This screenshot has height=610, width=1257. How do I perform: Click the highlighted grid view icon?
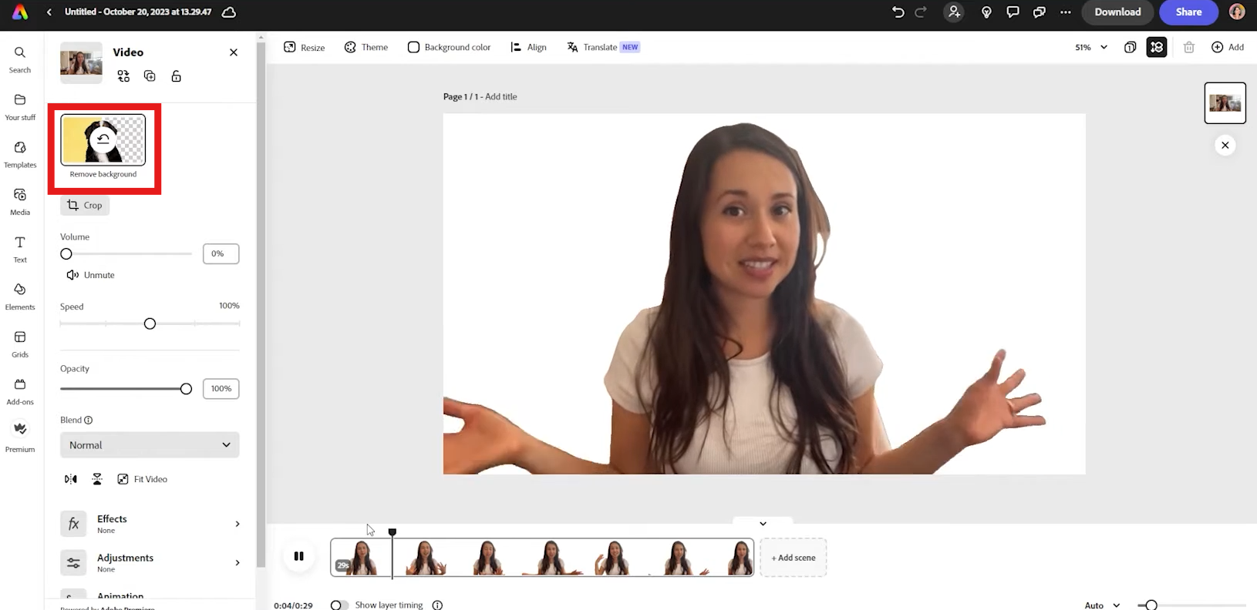click(1157, 47)
